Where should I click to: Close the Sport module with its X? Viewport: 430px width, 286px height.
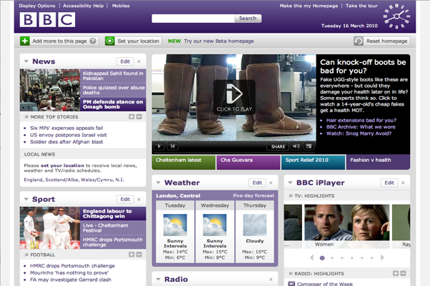139,200
